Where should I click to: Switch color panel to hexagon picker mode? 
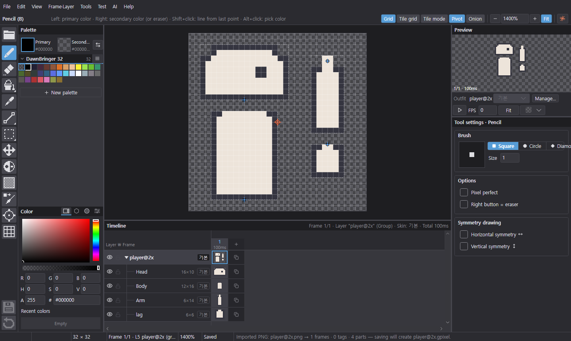point(77,211)
